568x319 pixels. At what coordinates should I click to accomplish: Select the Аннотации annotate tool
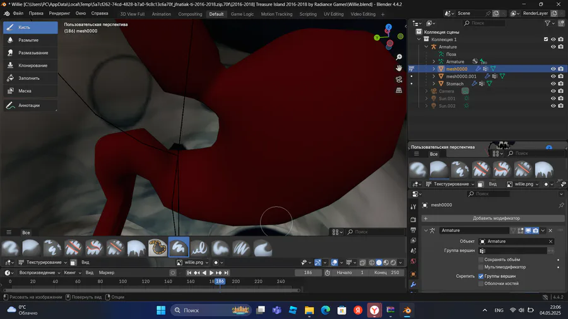(30, 105)
